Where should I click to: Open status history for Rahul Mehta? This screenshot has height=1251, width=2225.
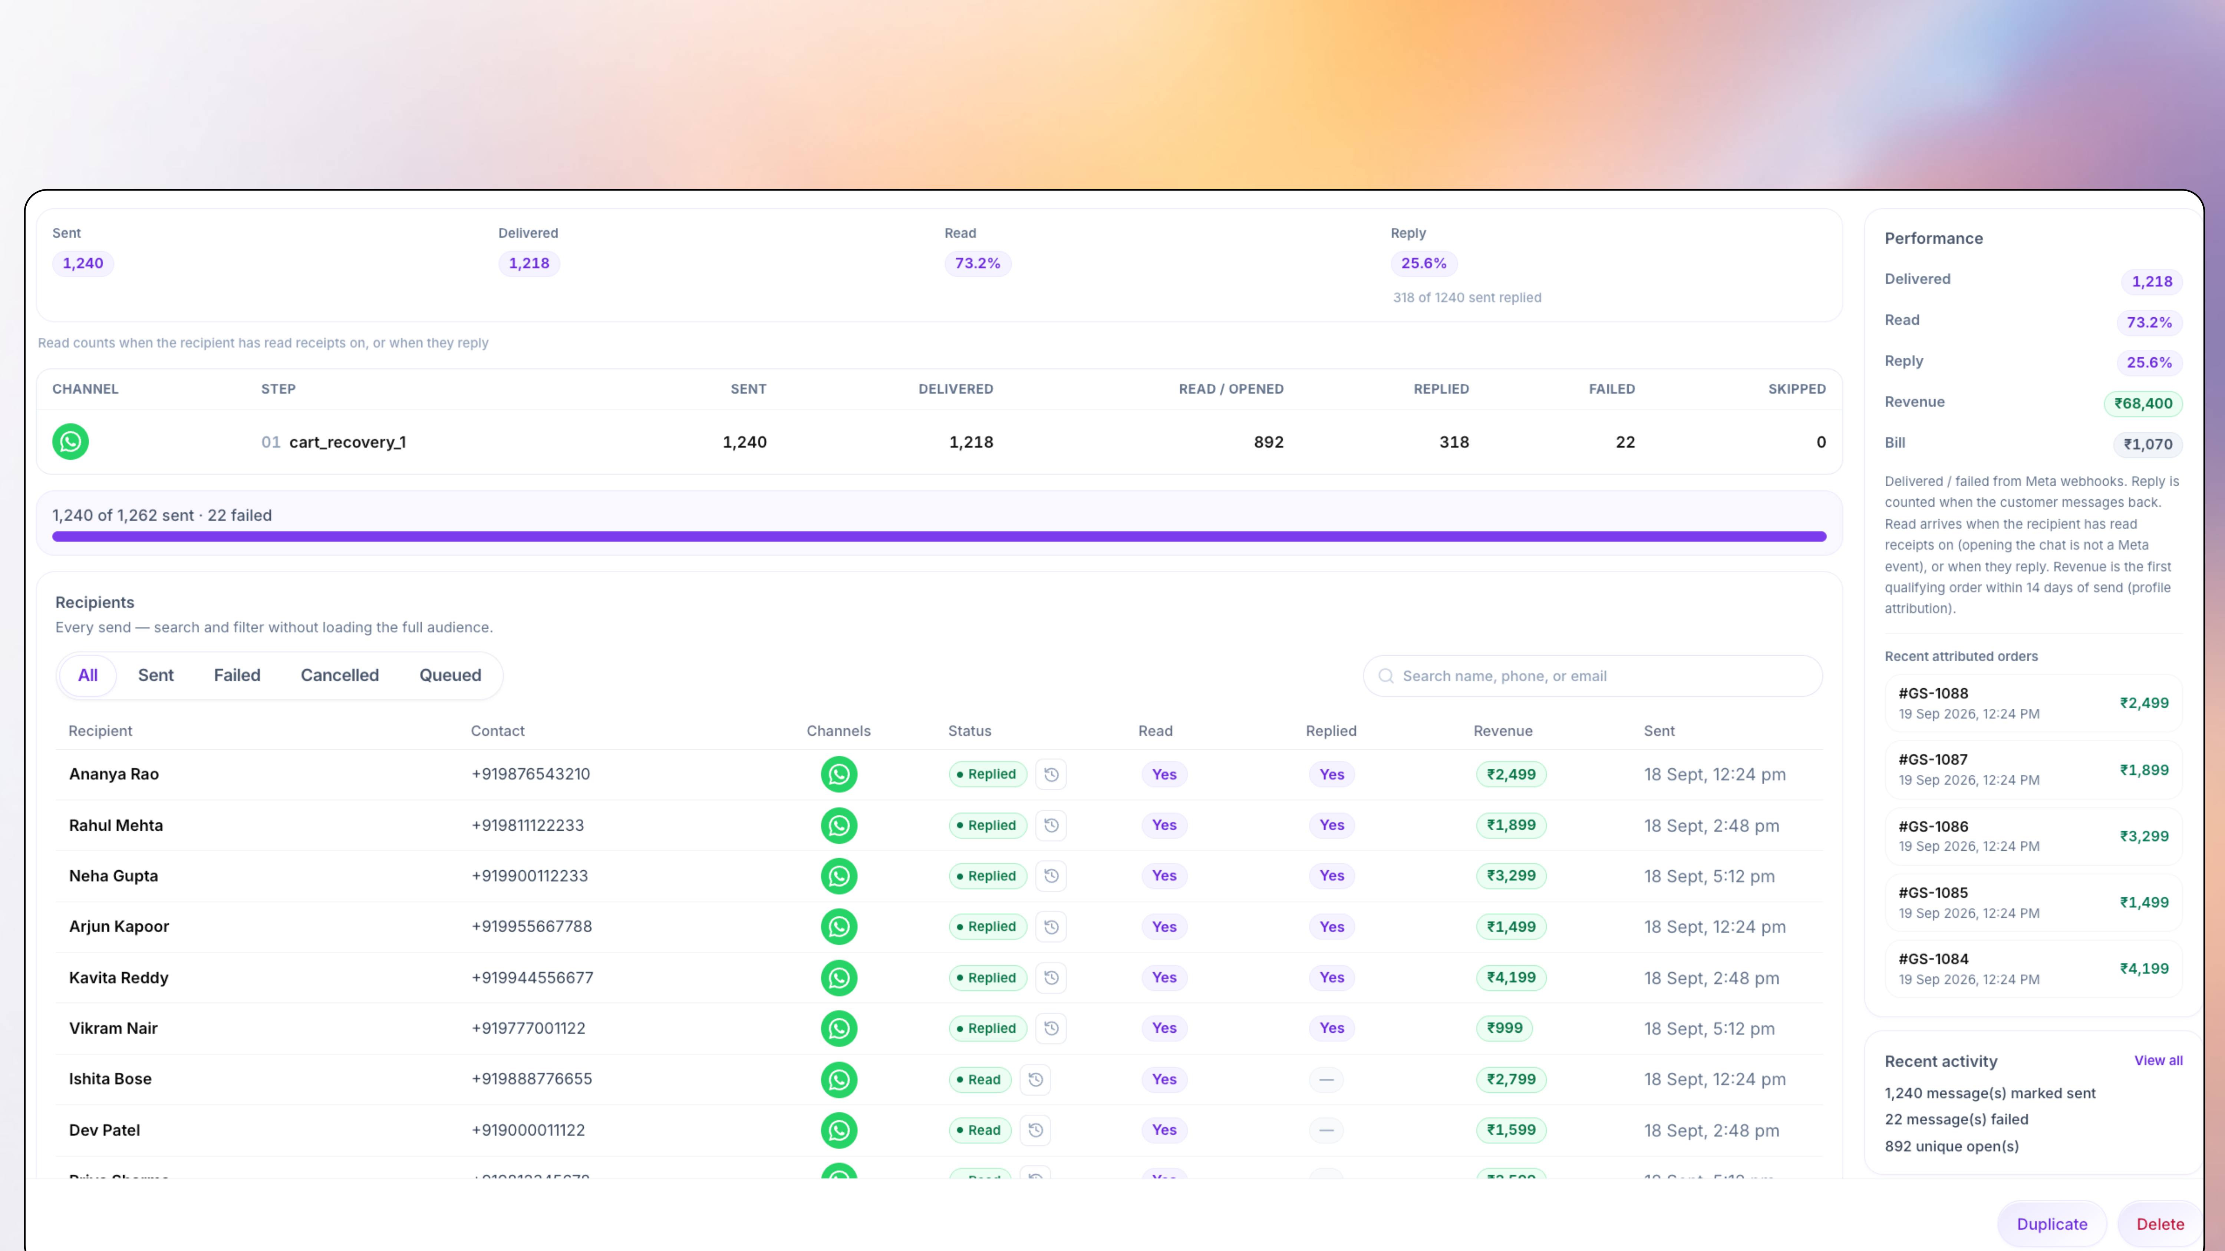1051,825
